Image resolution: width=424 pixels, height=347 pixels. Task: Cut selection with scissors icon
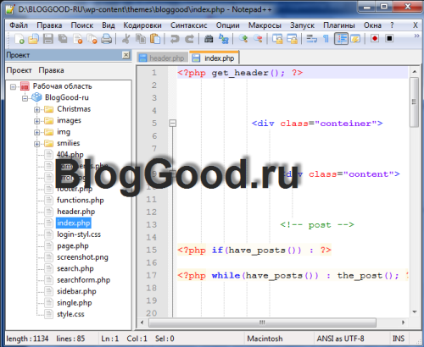(x=126, y=39)
